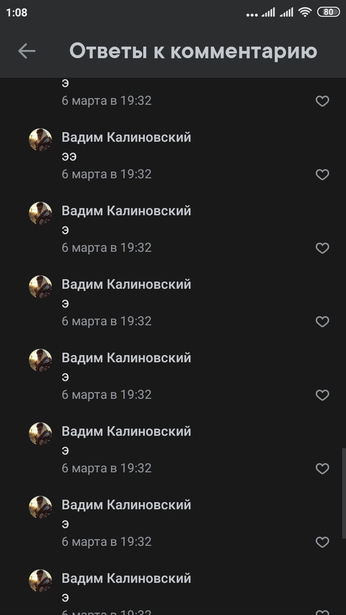Like the topmost partially visible "э" comment
This screenshot has width=346, height=615.
pyautogui.click(x=322, y=101)
